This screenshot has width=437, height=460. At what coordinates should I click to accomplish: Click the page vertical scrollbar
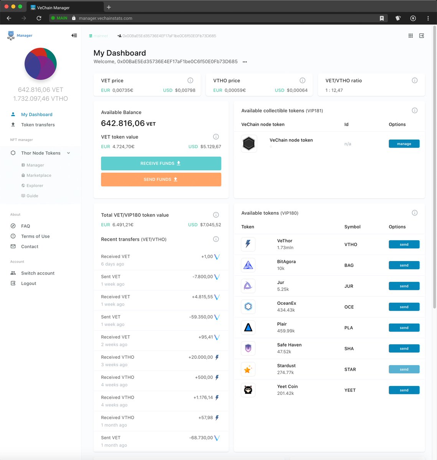click(435, 167)
